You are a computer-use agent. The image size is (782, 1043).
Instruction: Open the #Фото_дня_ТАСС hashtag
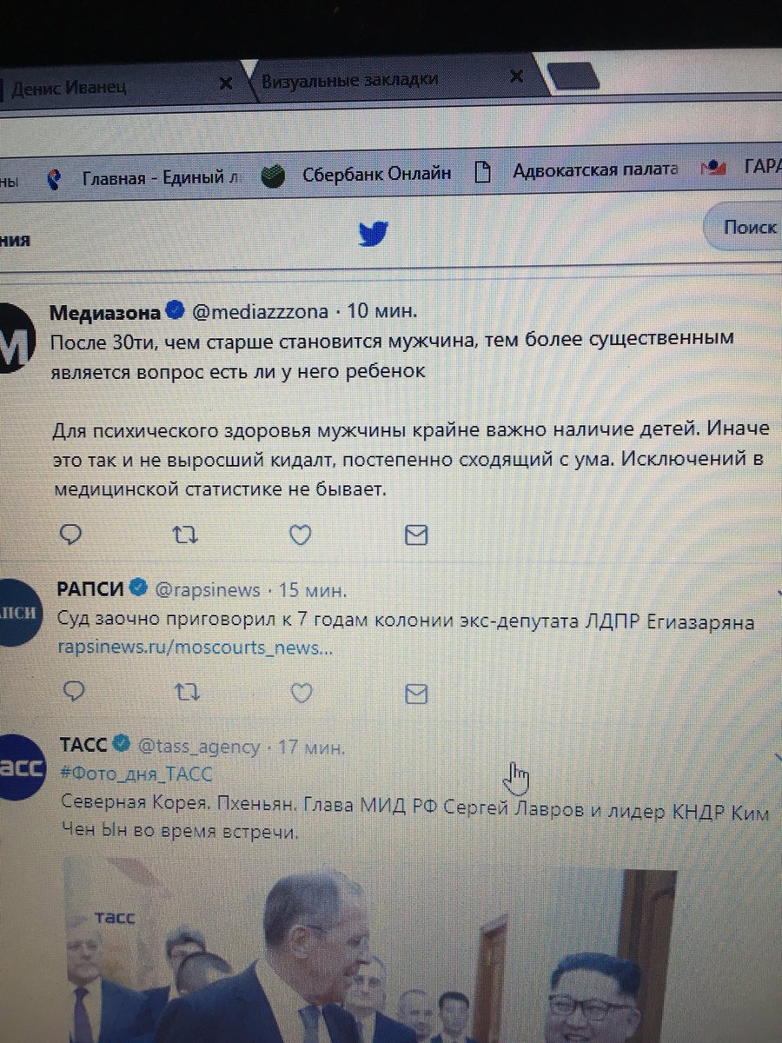136,774
